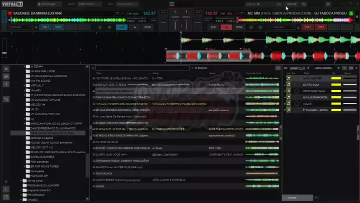Expand the BR POP SÓ AS TOPES folder
The height and width of the screenshot is (203, 360).
[x=24, y=167]
